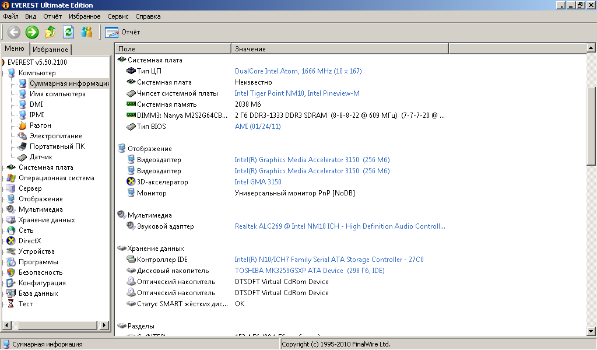Select Статус SMART жёстких дисков row
The width and height of the screenshot is (597, 350).
tap(282, 304)
